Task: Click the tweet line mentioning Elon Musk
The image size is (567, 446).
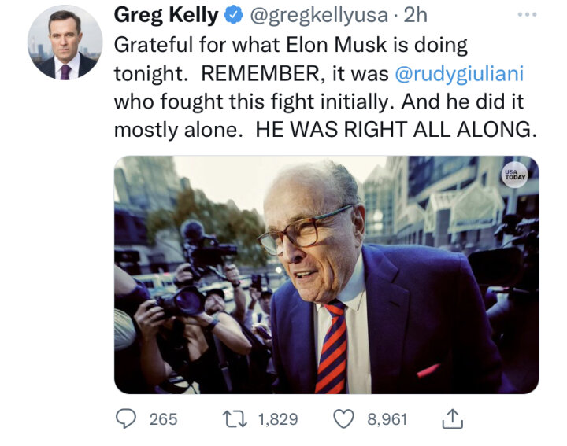Action: coord(291,46)
